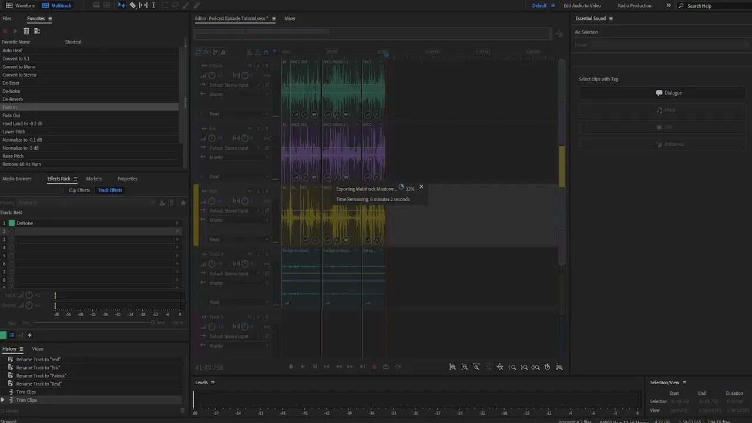The width and height of the screenshot is (752, 423).
Task: Delete effects rack preset trash icon
Action: coord(172,203)
